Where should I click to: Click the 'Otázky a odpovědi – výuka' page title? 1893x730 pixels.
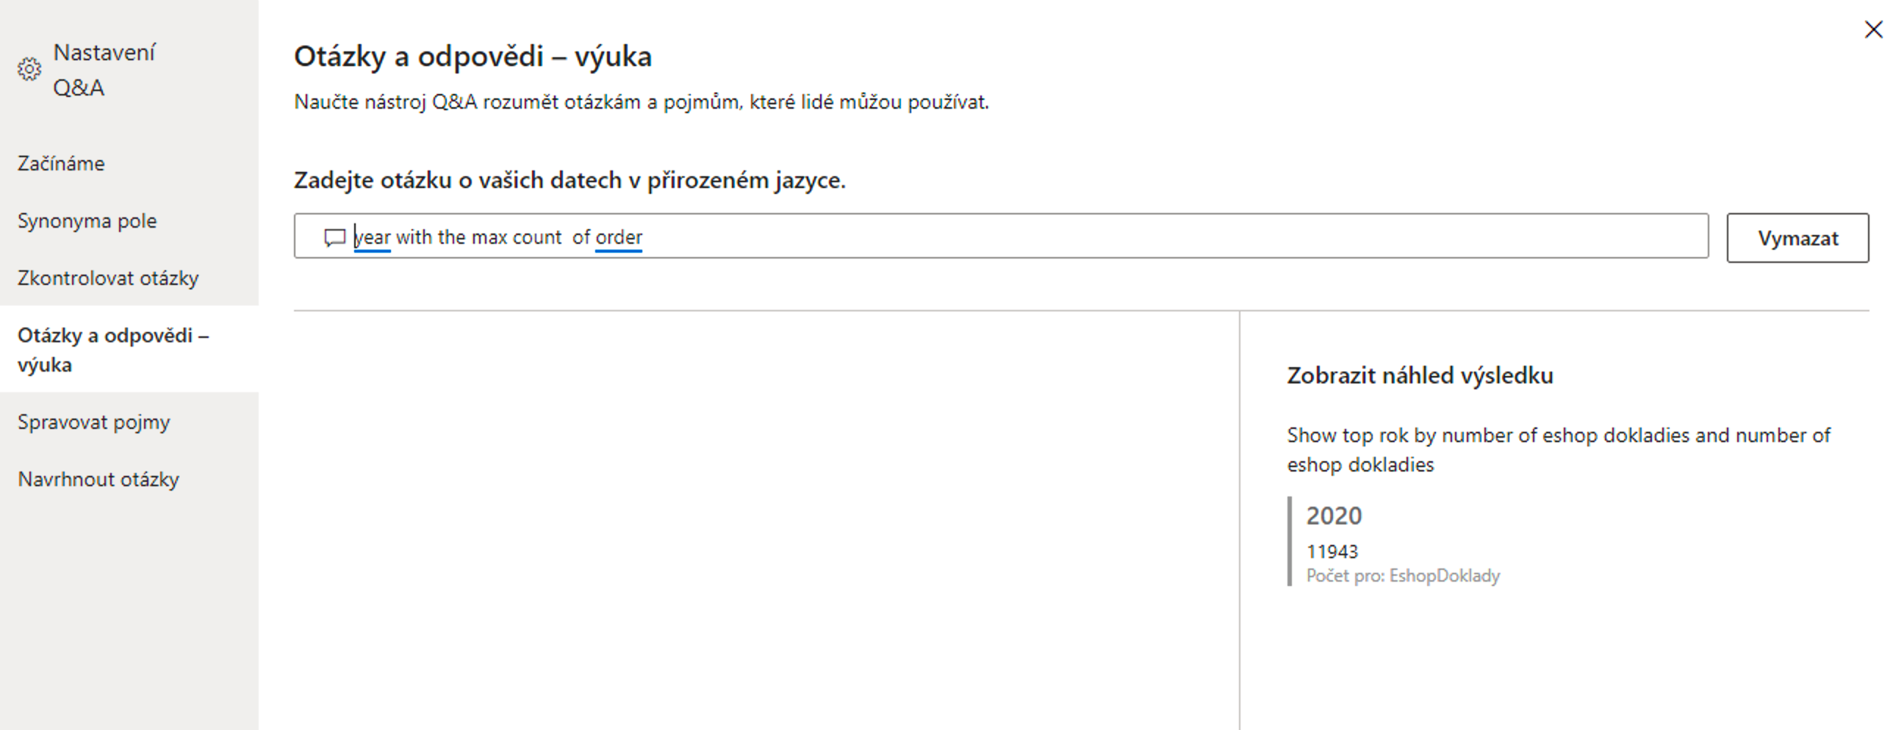[473, 56]
